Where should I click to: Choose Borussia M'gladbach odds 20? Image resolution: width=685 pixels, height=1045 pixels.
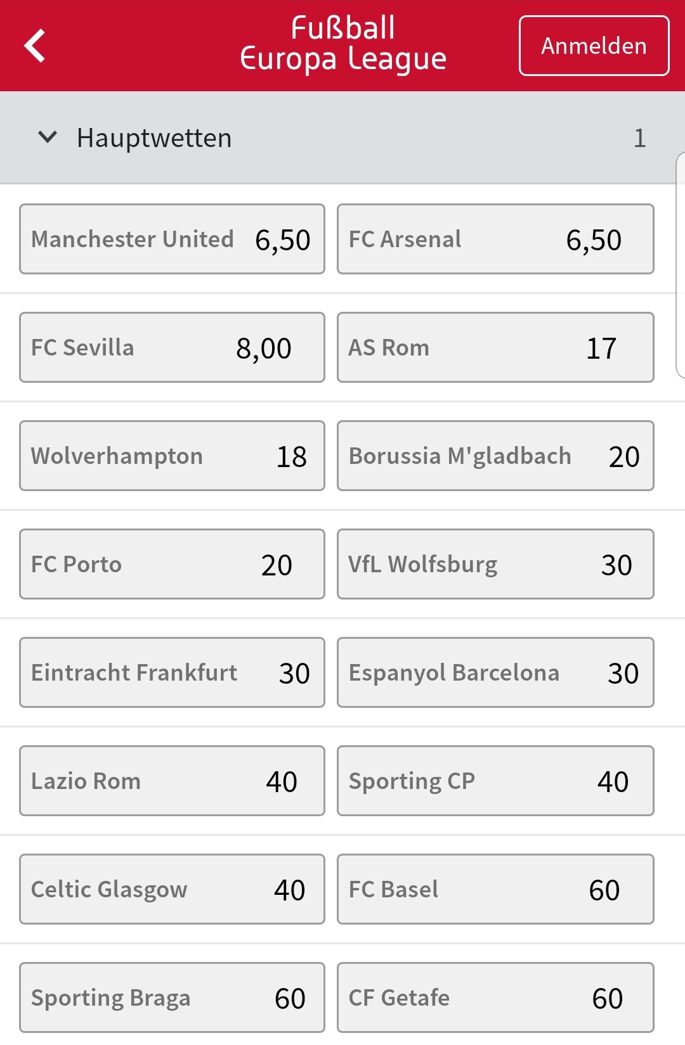pyautogui.click(x=495, y=456)
